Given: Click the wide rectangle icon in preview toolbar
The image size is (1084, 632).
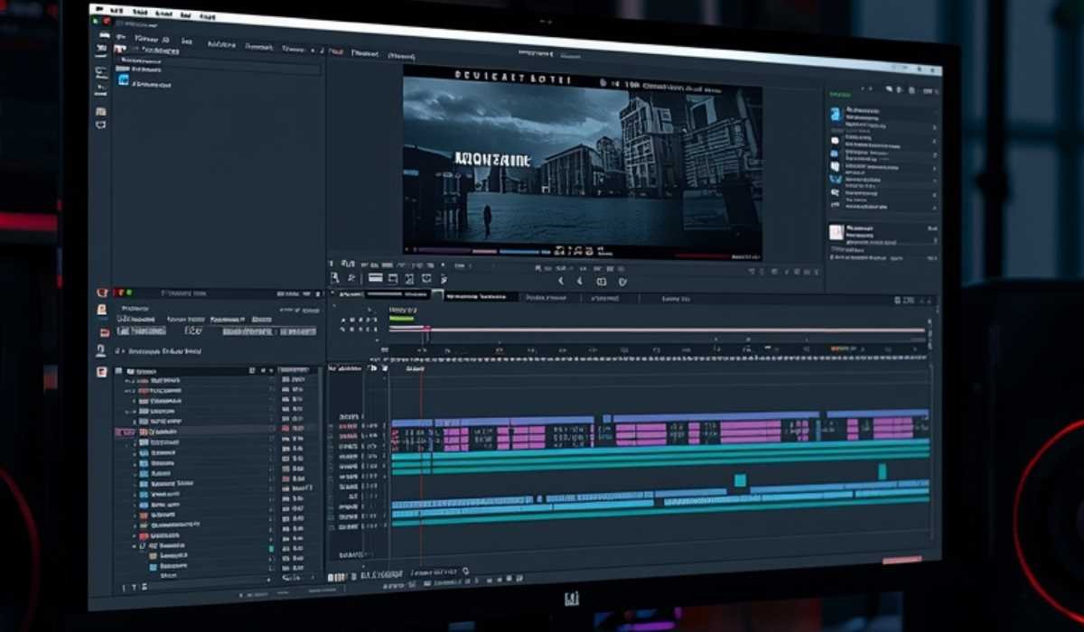Looking at the screenshot, I should tap(375, 279).
